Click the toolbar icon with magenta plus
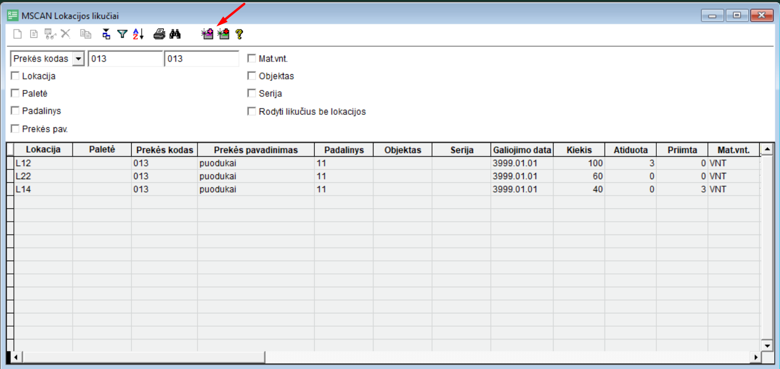 tap(207, 34)
